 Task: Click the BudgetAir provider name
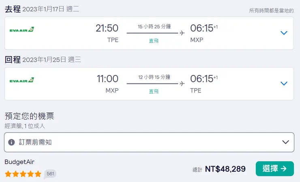click(x=19, y=162)
